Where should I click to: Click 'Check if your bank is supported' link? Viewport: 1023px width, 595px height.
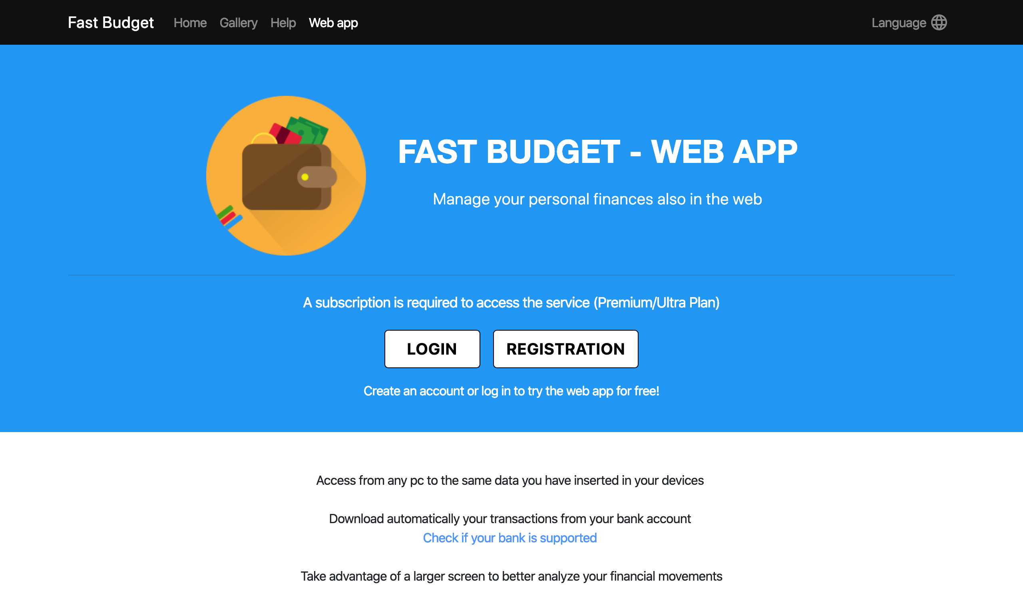(510, 537)
